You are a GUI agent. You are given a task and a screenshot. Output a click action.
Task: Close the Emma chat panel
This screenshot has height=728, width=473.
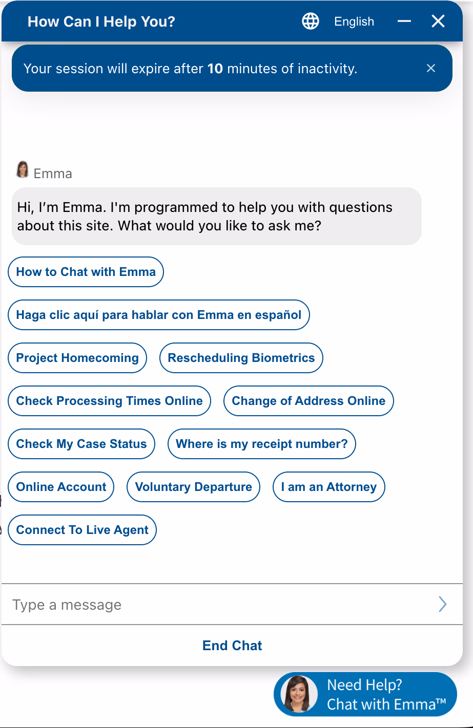click(438, 22)
